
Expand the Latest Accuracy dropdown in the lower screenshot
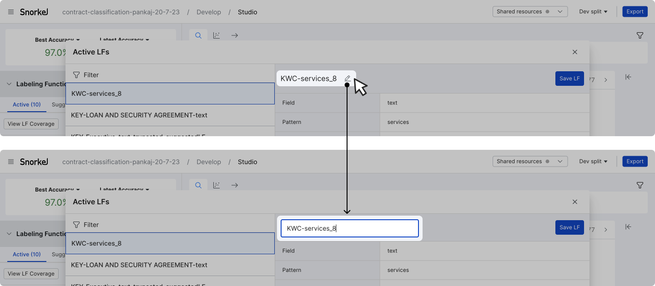click(124, 189)
